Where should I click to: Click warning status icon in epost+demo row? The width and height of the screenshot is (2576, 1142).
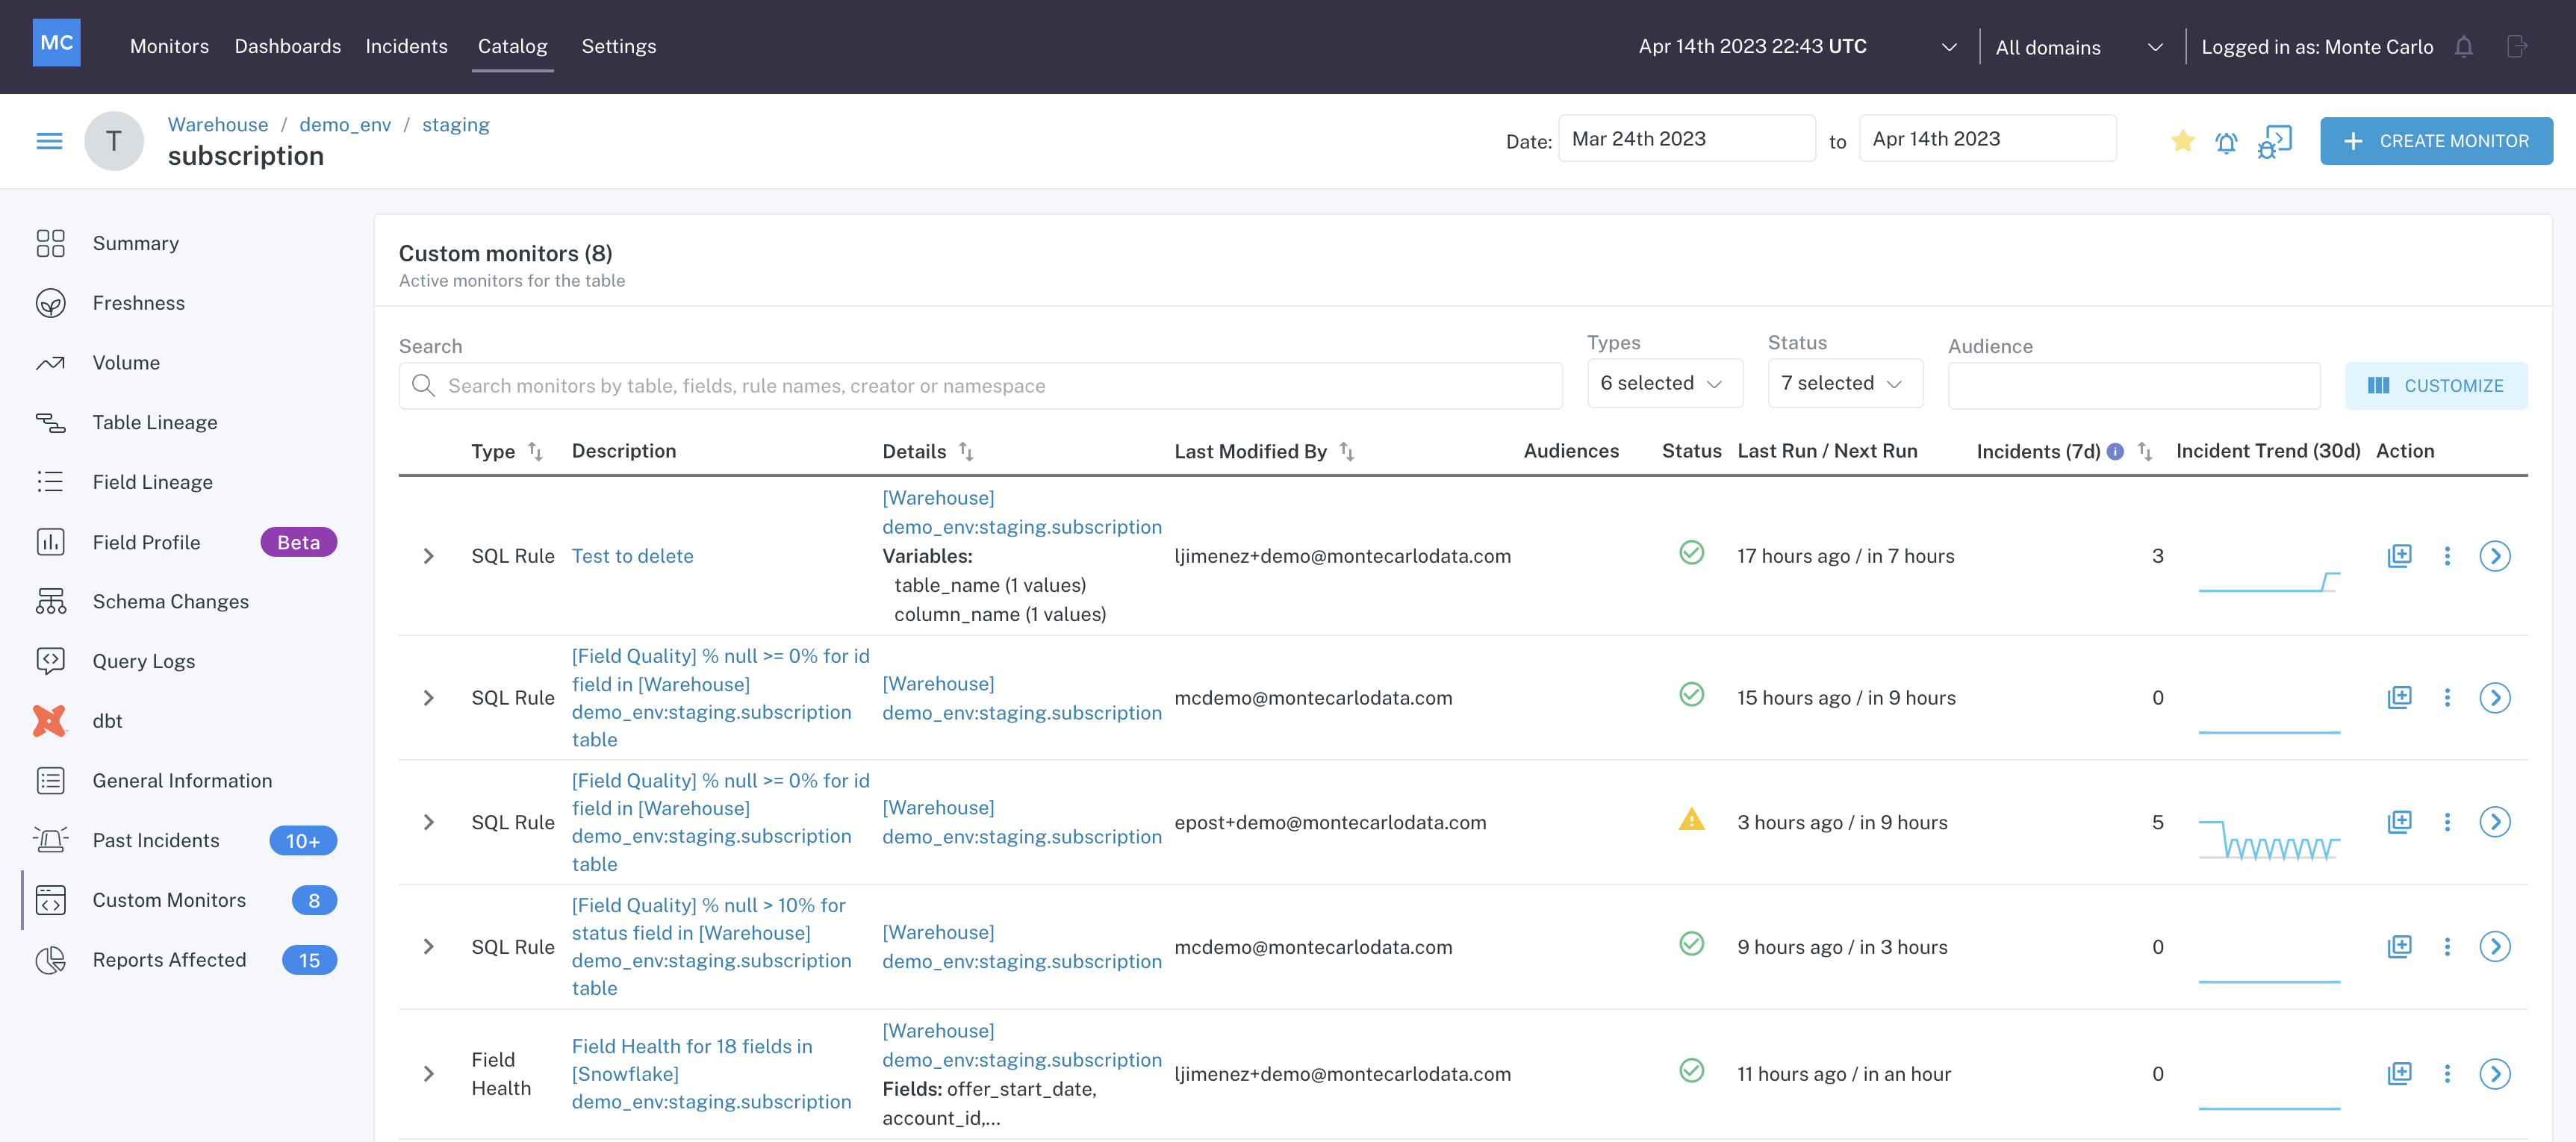(1691, 820)
